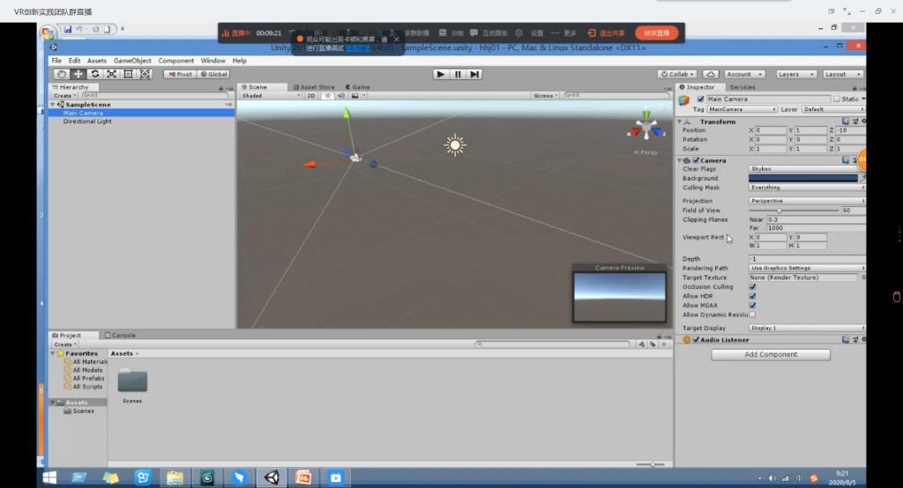
Task: Open the Layer Default dropdown
Action: coord(833,109)
